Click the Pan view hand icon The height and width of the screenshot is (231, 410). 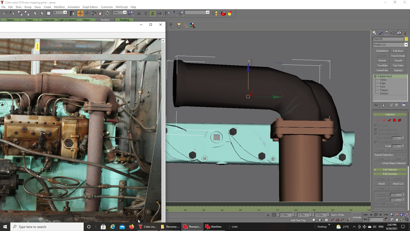(x=397, y=219)
